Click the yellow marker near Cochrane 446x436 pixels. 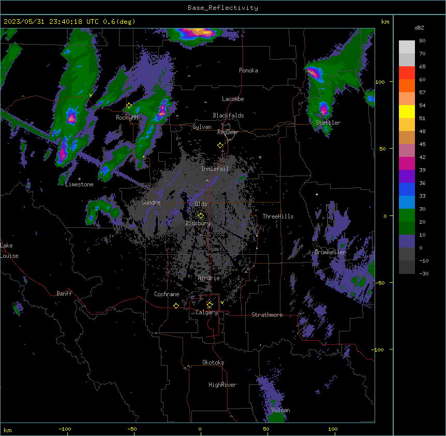pos(176,306)
